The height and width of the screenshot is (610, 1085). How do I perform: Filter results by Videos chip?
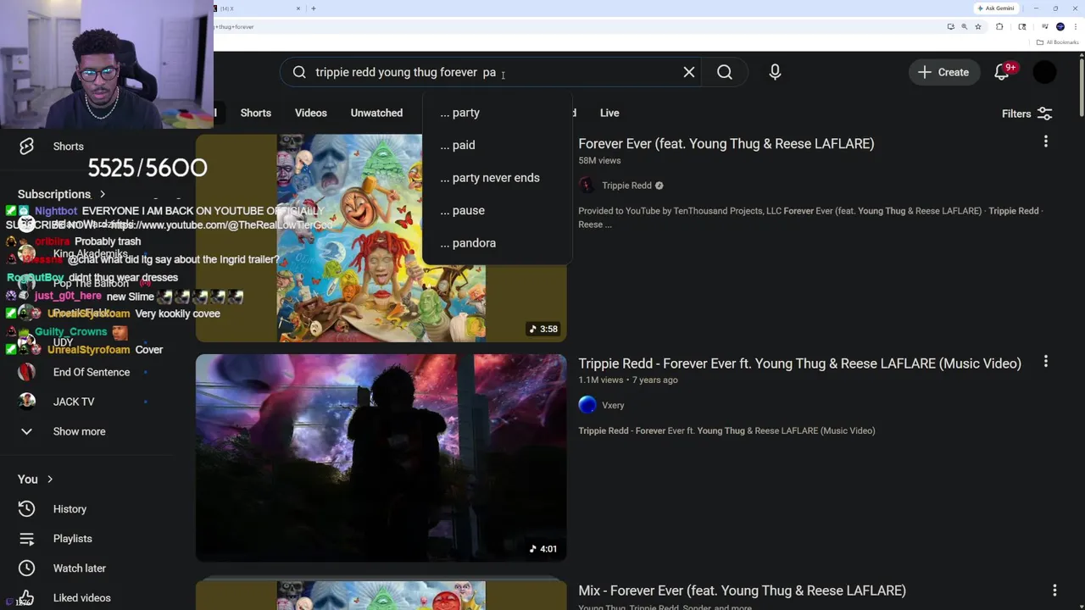(310, 113)
